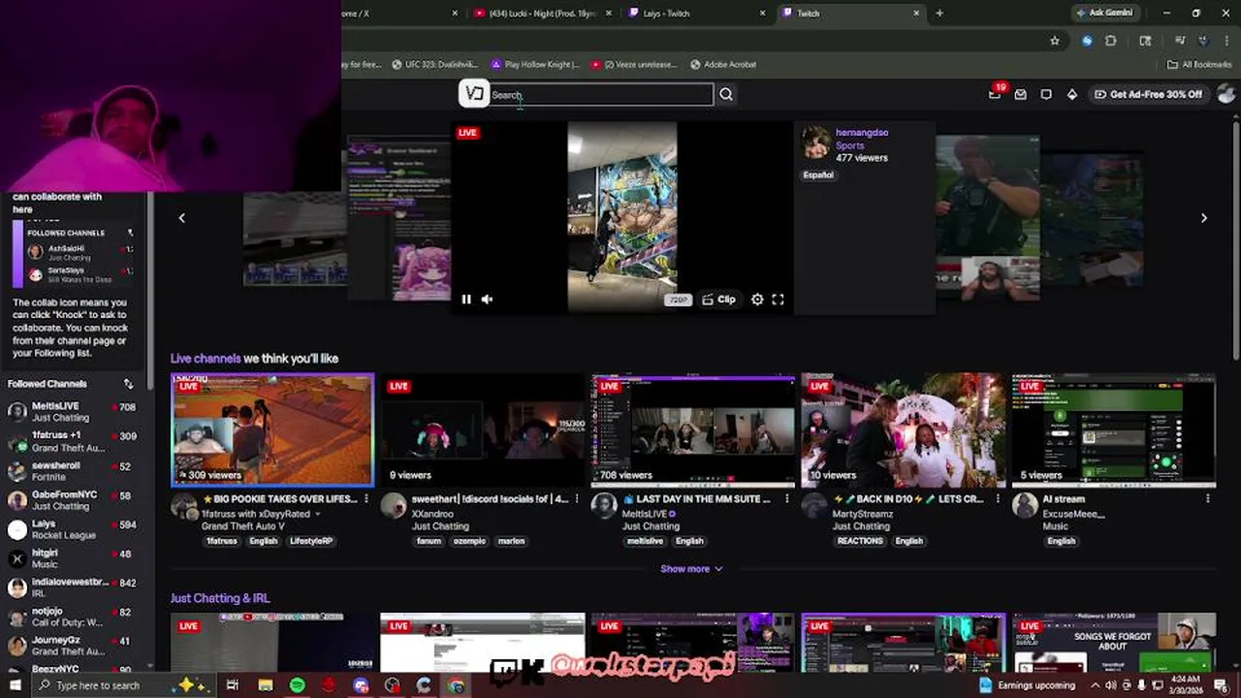
Task: Click the Clip button on the player
Action: pos(718,300)
